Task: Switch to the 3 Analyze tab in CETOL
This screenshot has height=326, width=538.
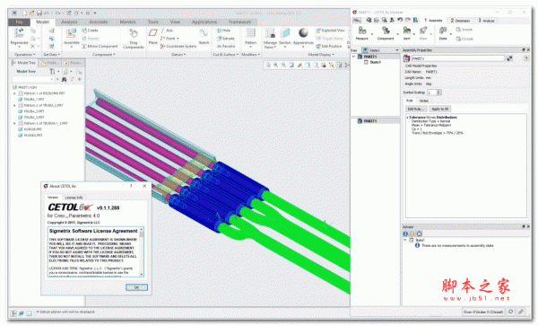Action: click(487, 21)
